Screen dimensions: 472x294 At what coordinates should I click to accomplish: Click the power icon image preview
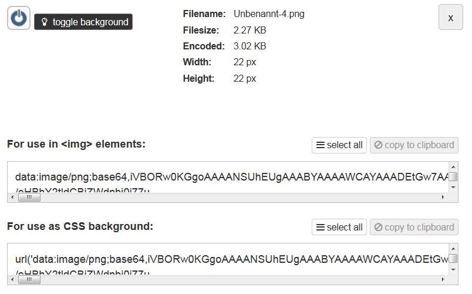click(x=19, y=18)
